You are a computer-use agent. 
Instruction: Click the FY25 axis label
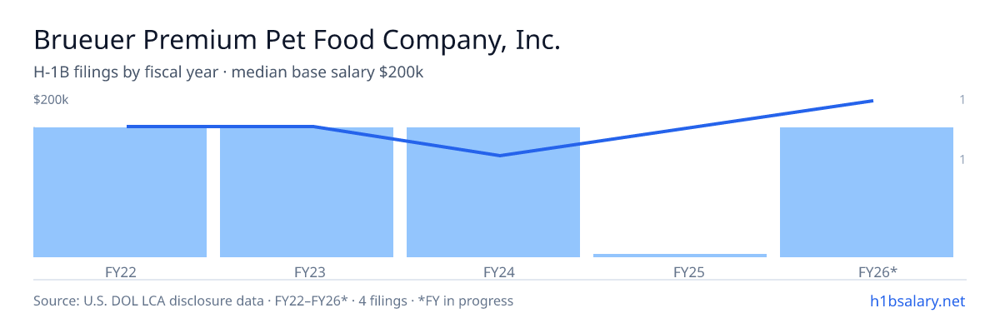coord(688,271)
